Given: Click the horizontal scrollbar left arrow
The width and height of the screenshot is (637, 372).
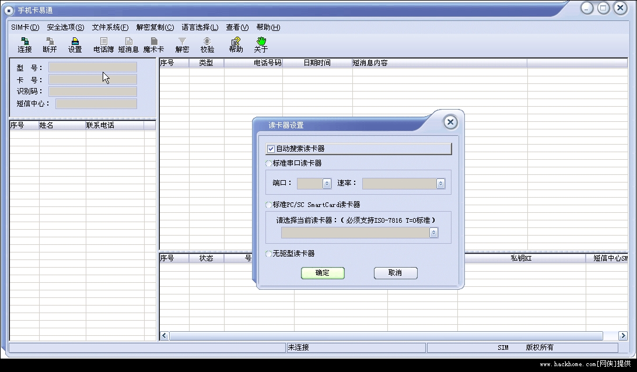Looking at the screenshot, I should point(164,335).
